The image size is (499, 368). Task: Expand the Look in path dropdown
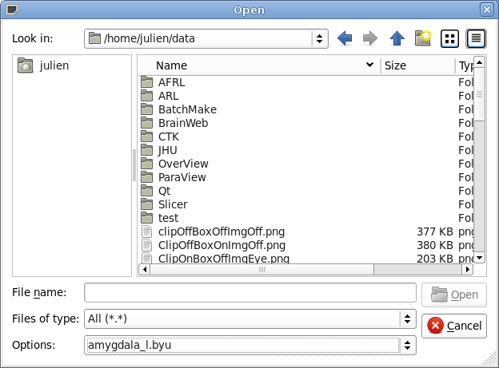point(320,38)
